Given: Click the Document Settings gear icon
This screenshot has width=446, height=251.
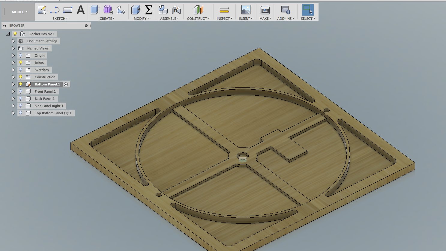Looking at the screenshot, I should click(21, 41).
